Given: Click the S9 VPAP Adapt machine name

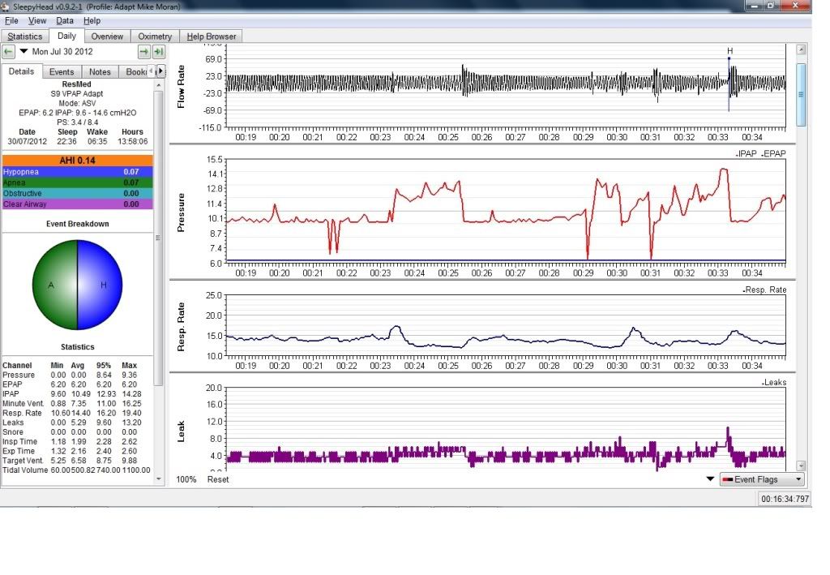Looking at the screenshot, I should pos(77,94).
